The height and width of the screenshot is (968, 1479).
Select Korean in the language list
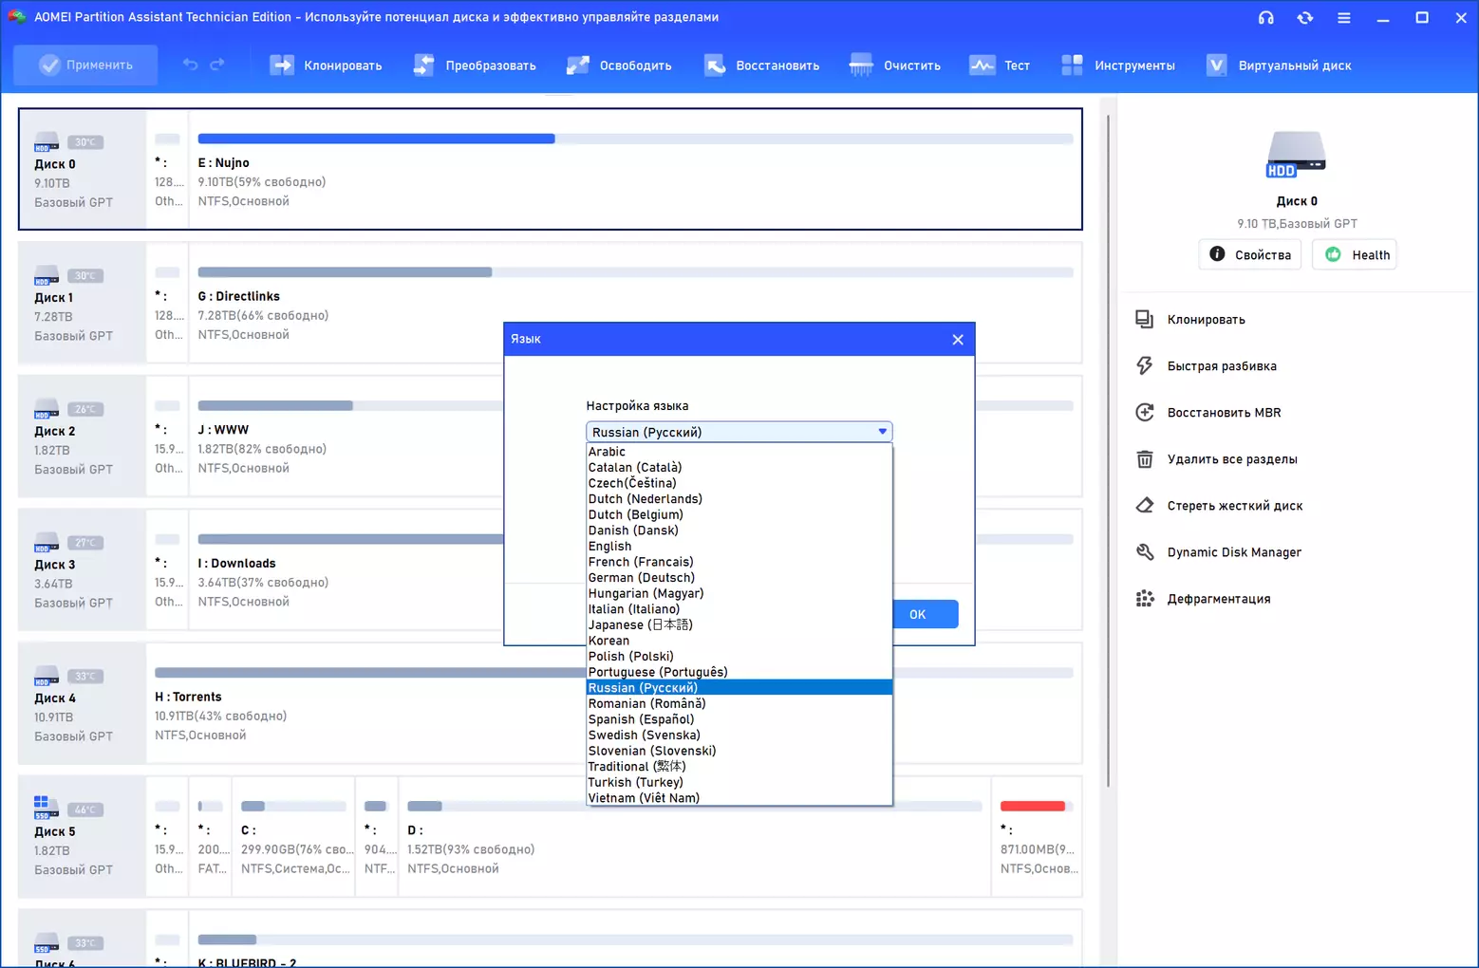coord(739,641)
